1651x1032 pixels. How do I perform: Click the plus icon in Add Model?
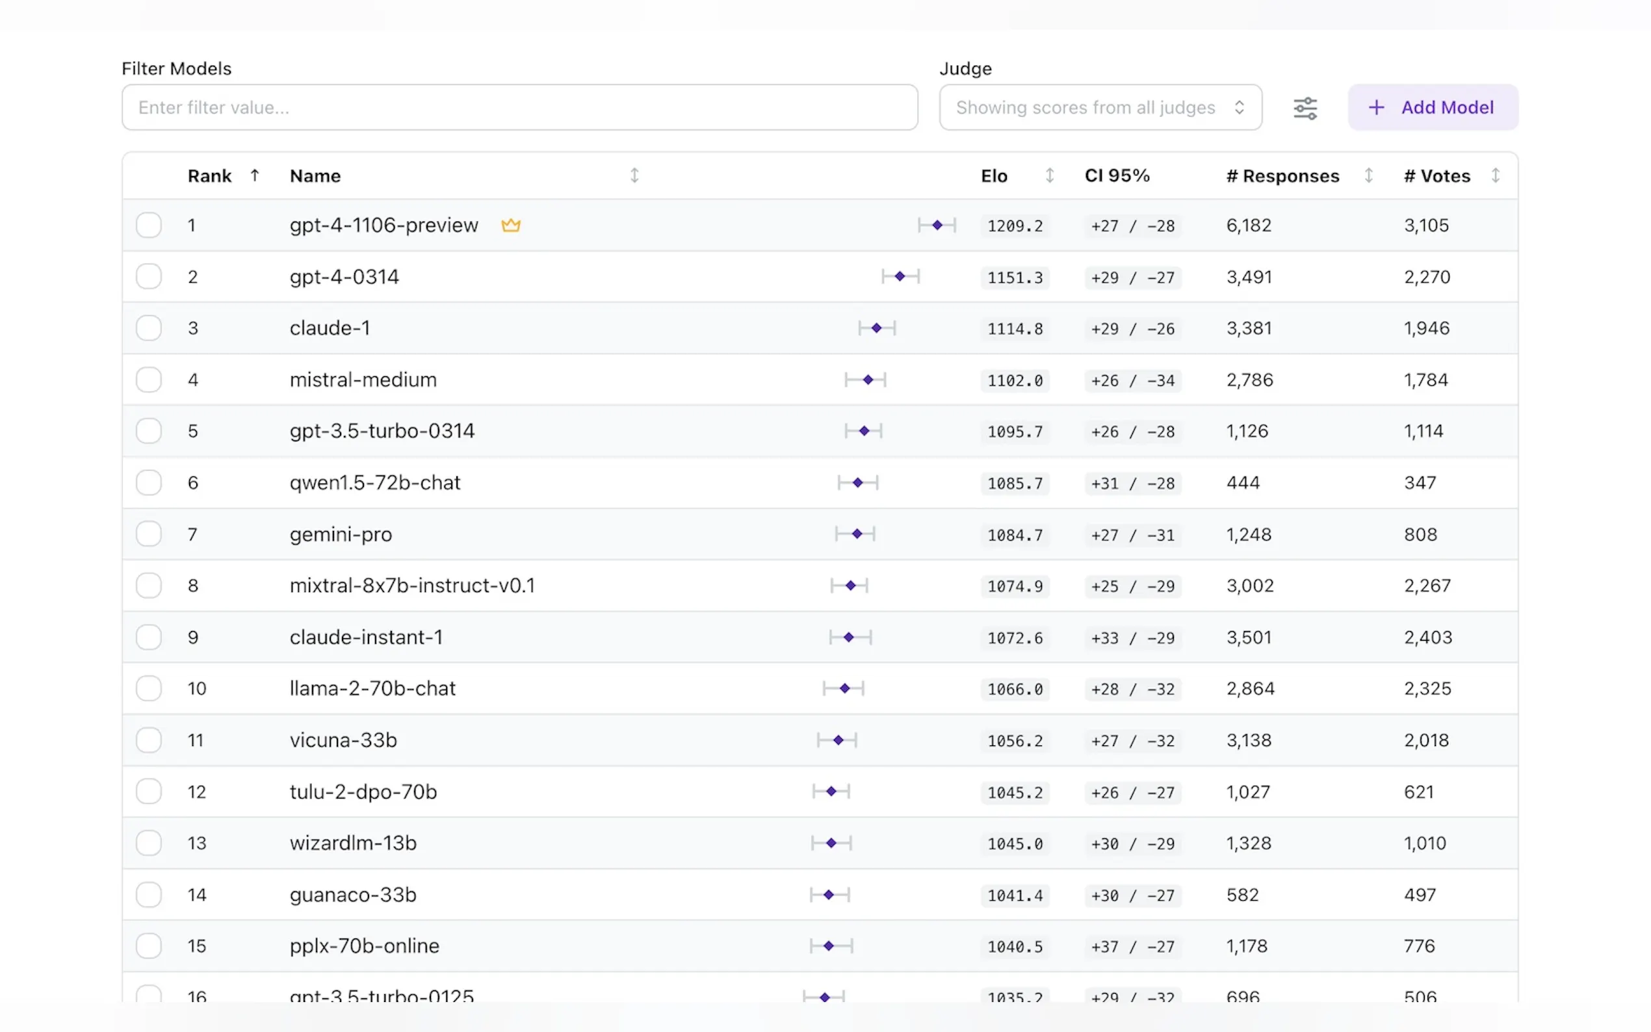1376,108
